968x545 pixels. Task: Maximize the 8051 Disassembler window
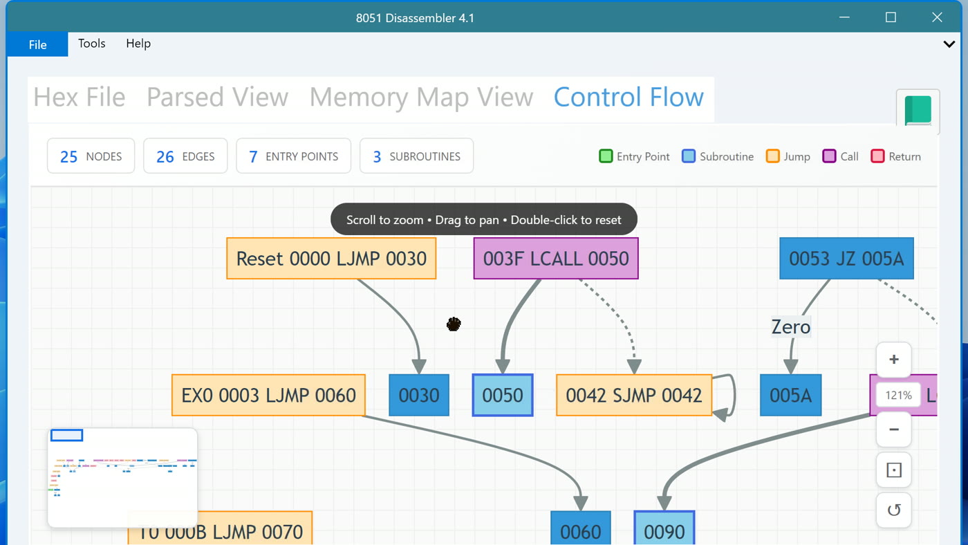click(891, 17)
